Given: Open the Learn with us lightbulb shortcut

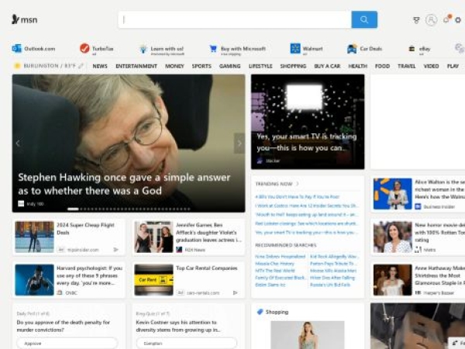Looking at the screenshot, I should coord(143,49).
